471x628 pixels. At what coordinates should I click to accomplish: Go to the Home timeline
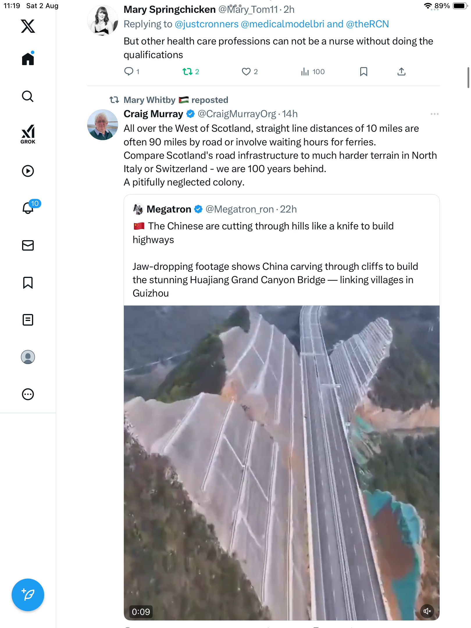28,59
